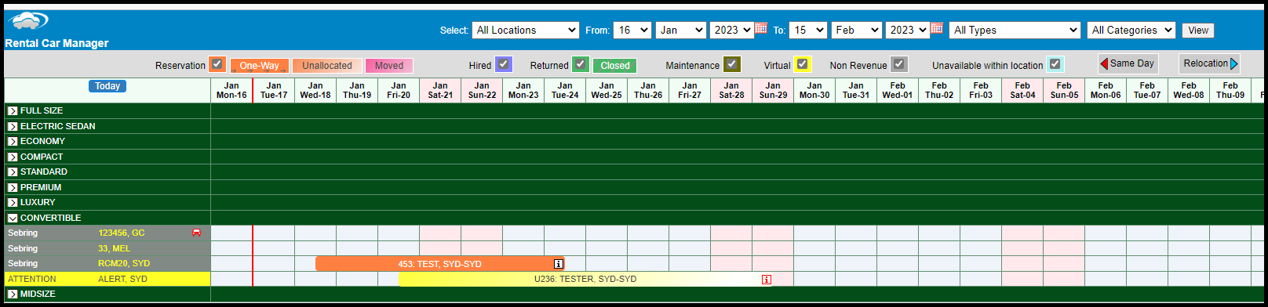Open the To year dropdown
This screenshot has width=1268, height=307.
click(908, 31)
